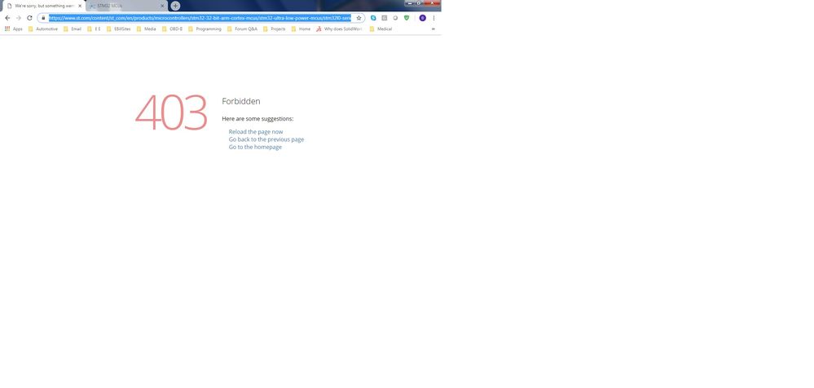Go back using the browser back arrow
Viewport: 814px width, 388px height.
tap(7, 18)
